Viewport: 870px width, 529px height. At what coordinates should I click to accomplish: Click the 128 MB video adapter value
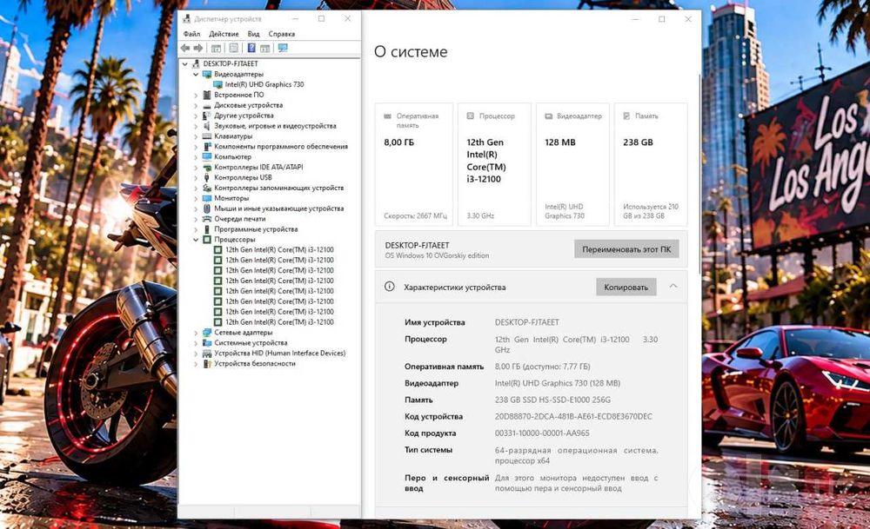559,142
